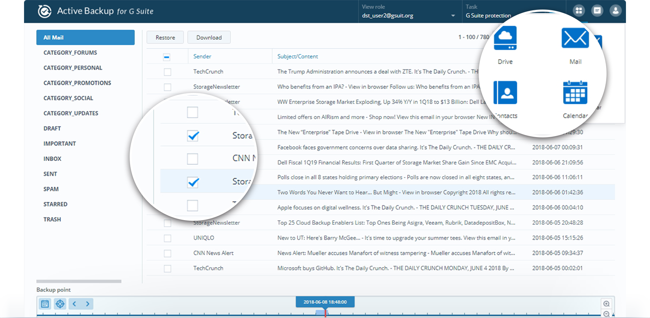Open the messages icon in header
The height and width of the screenshot is (318, 650).
tap(597, 11)
